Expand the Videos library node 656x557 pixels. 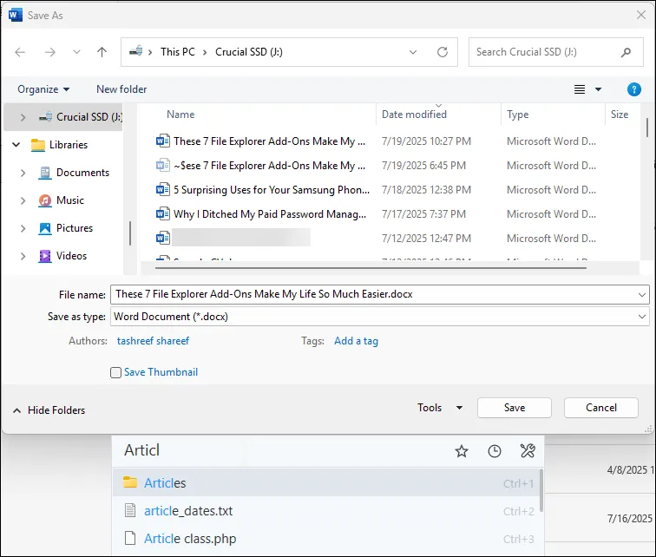[x=23, y=256]
